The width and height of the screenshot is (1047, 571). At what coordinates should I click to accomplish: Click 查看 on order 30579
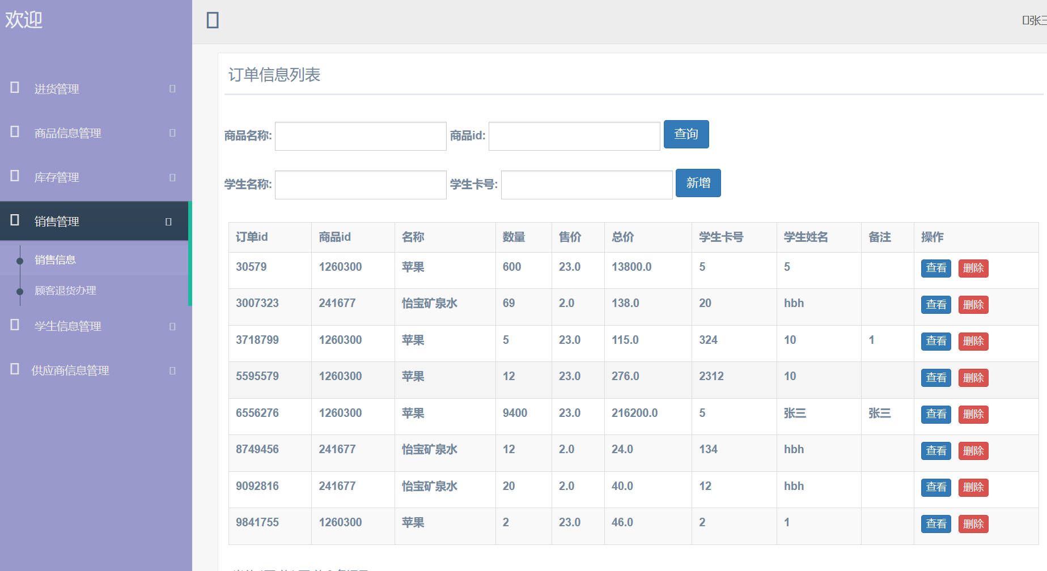[935, 269]
